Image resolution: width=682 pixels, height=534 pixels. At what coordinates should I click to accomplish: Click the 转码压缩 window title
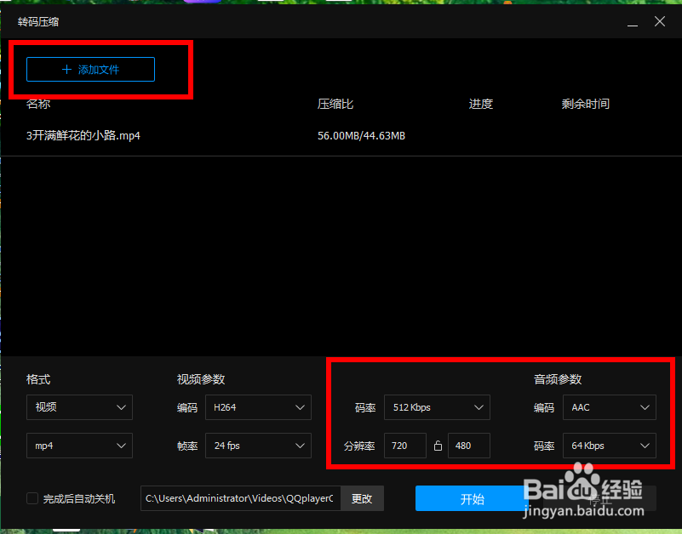38,22
